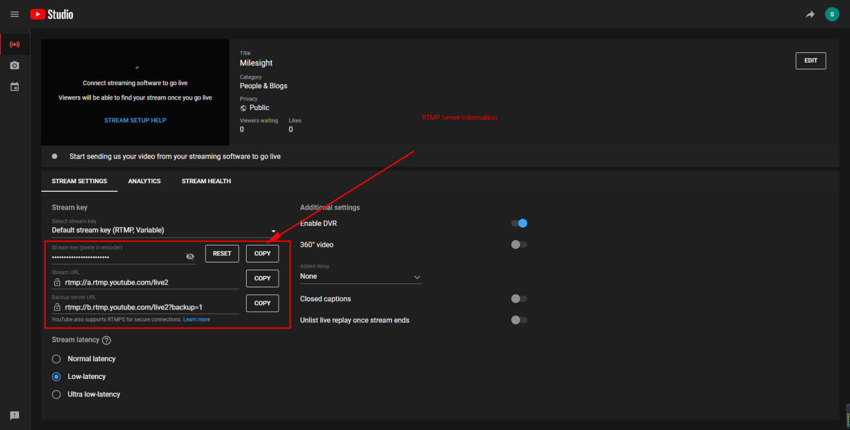Open the account avatar menu
This screenshot has height=430, width=850.
832,14
